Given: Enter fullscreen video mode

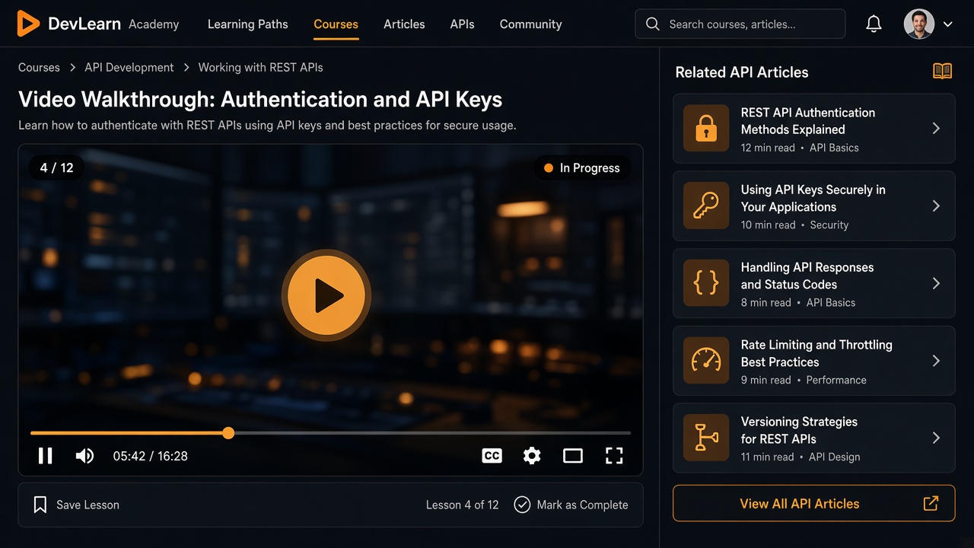Looking at the screenshot, I should click(x=614, y=456).
